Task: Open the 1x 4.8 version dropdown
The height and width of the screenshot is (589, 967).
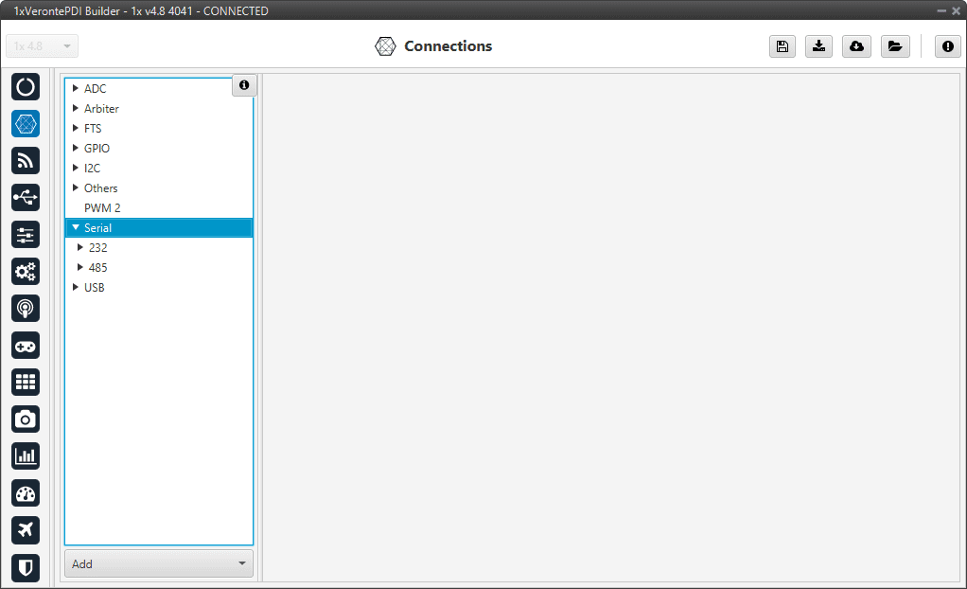Action: [43, 46]
